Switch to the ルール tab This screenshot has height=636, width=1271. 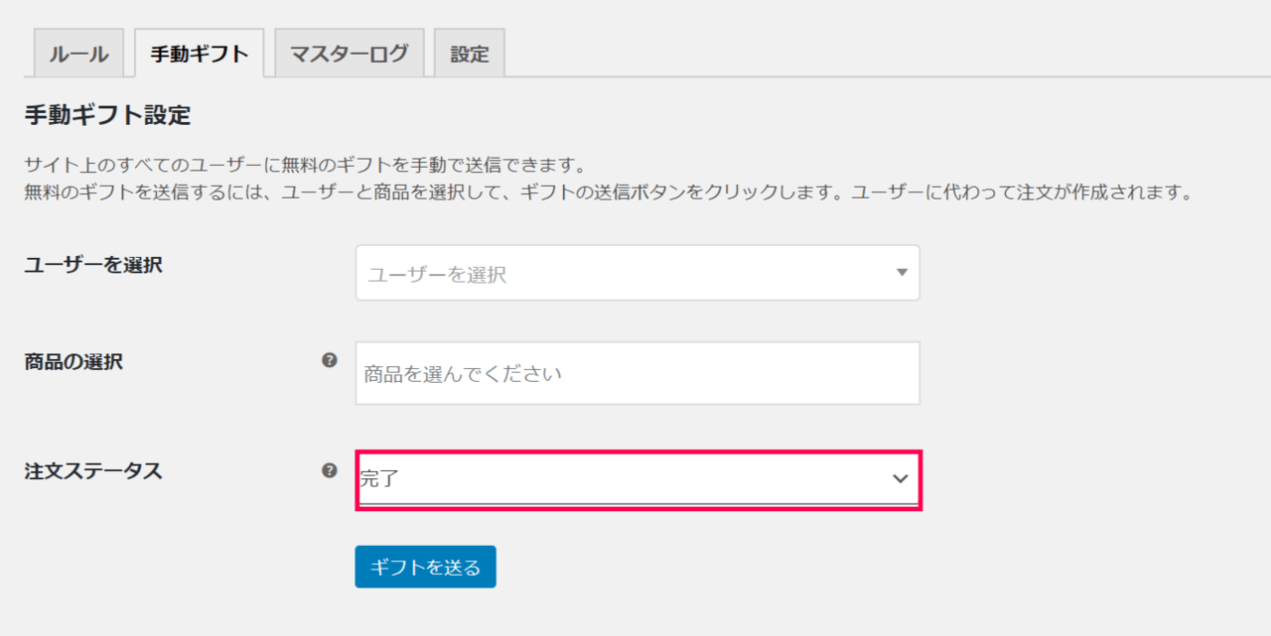click(x=78, y=54)
